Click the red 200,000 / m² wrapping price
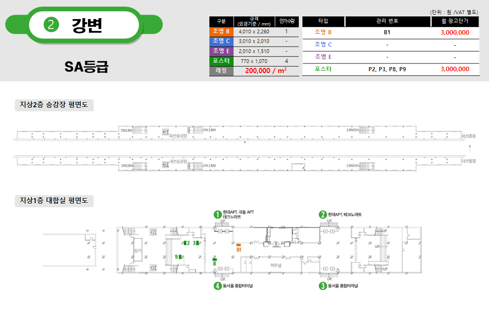This screenshot has height=309, width=489. tap(266, 71)
